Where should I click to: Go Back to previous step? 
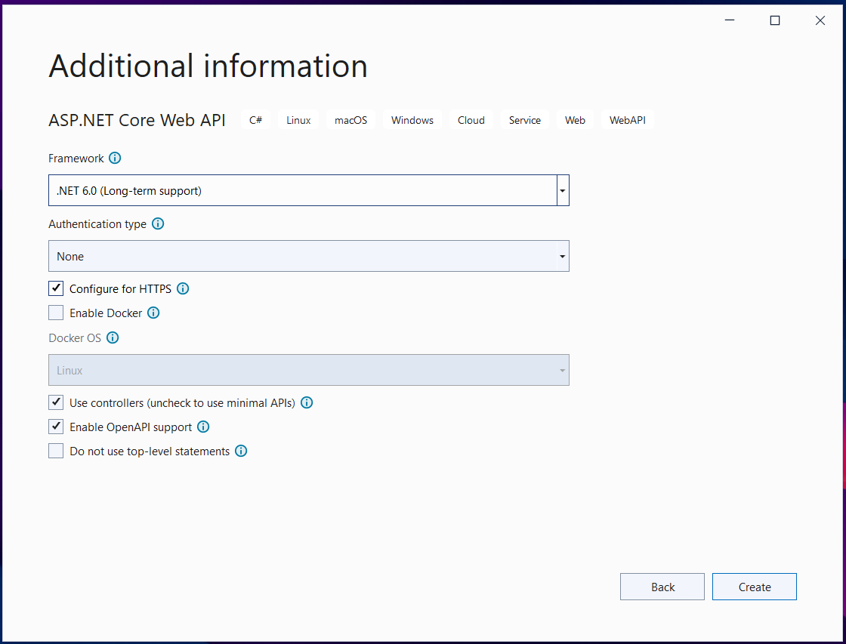click(662, 587)
